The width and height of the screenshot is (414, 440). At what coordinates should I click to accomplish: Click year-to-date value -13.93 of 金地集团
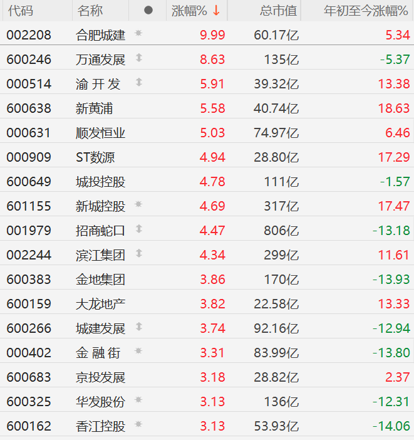(x=391, y=279)
